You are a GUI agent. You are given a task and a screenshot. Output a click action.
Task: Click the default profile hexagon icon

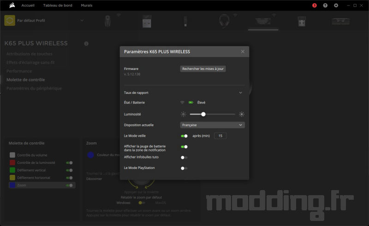point(10,20)
